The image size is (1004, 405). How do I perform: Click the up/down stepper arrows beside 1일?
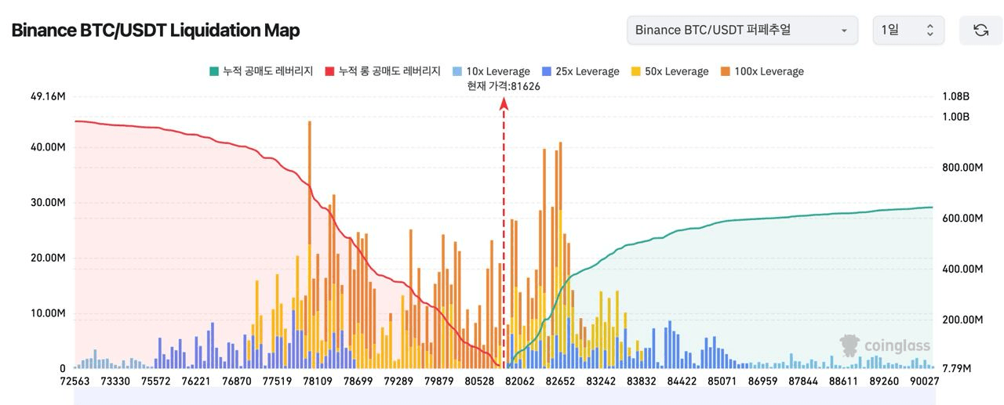930,30
